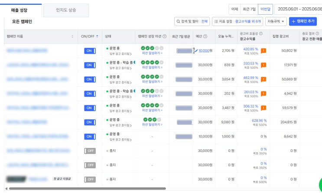The height and width of the screenshot is (193, 322).
Task: Click 최근 7일 평균 bar in 17,971 원 row
Action: [184, 65]
